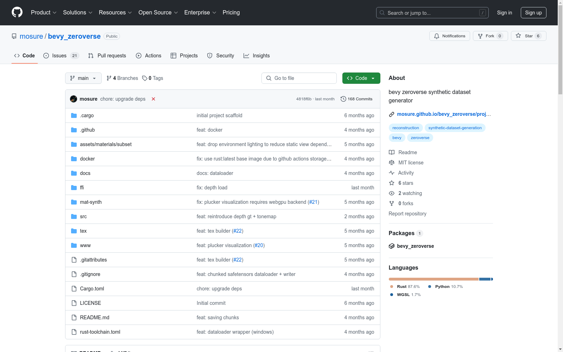Click the Cargo.toml file icon

click(74, 289)
